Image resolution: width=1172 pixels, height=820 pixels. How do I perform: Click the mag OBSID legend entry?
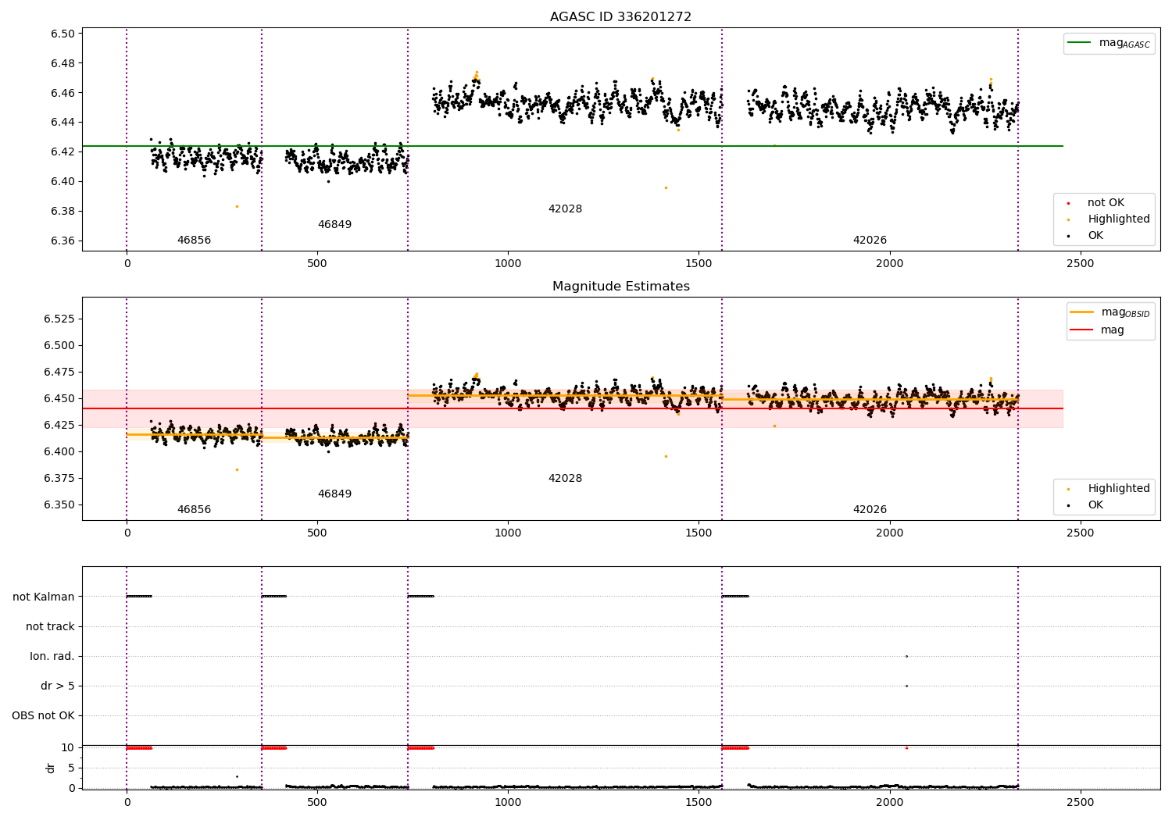[x=1125, y=312]
